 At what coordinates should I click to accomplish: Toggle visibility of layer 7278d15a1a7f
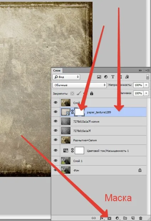point(56,131)
